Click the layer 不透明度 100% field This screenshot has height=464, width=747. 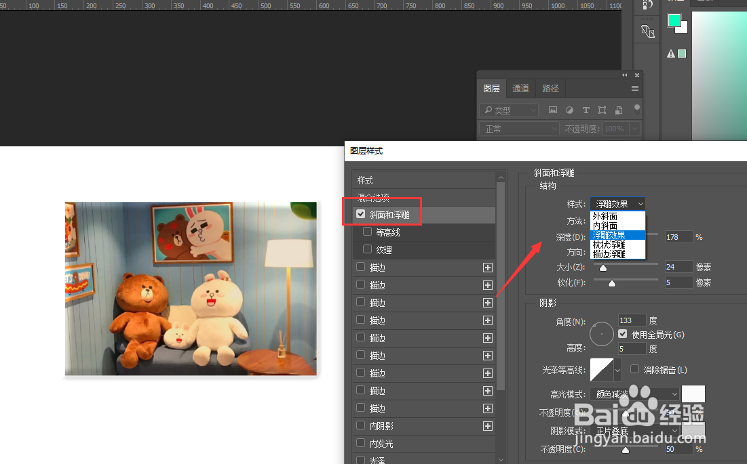(x=615, y=129)
